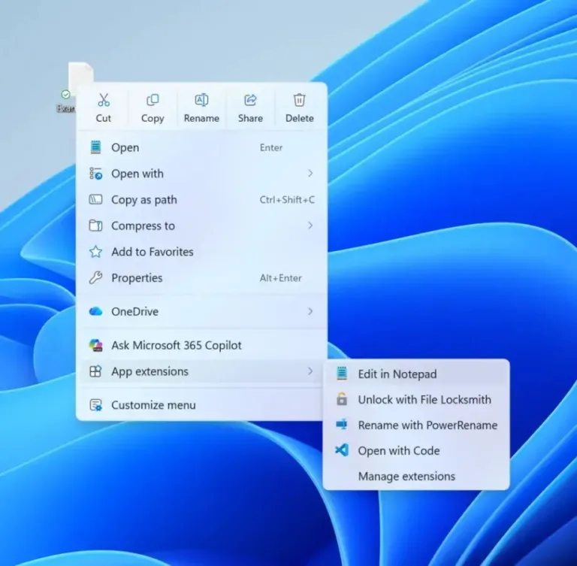This screenshot has height=566, width=577.
Task: Expand the Open with submenu arrow
Action: 310,174
